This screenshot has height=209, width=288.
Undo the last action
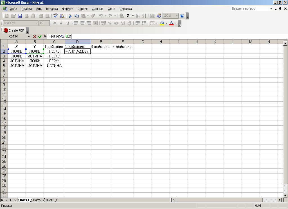click(101, 16)
